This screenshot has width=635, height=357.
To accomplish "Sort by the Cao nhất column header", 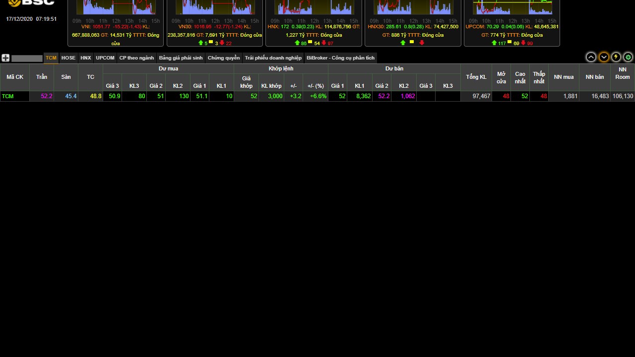I will click(520, 77).
